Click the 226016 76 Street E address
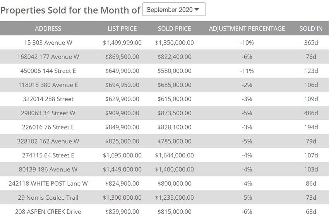This screenshot has height=216, width=329. coord(48,127)
